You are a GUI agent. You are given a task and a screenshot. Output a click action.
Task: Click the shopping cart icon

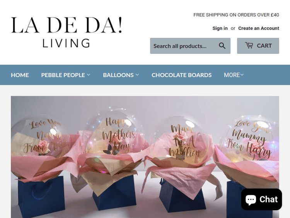(x=249, y=45)
